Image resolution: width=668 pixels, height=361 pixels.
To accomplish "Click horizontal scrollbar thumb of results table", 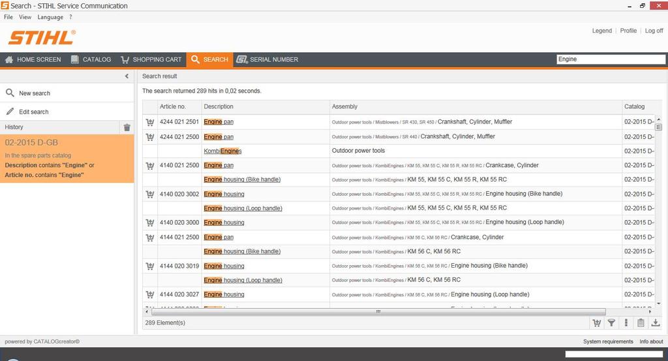I will coord(378,312).
